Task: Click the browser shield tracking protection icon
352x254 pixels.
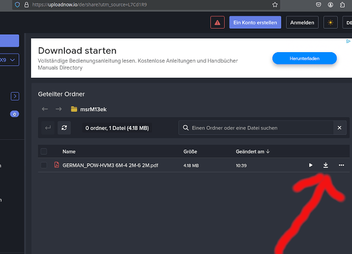Action: [x=17, y=5]
